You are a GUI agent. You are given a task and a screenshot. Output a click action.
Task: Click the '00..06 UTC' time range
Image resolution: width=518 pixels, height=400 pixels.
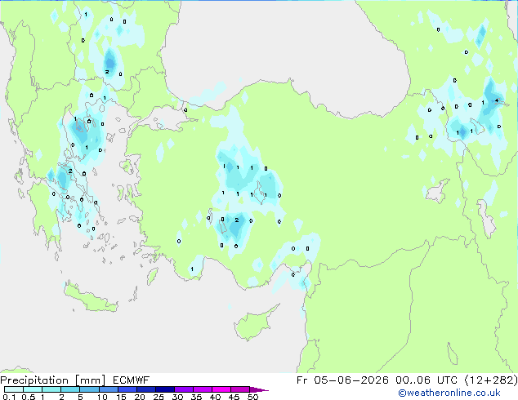click(426, 380)
